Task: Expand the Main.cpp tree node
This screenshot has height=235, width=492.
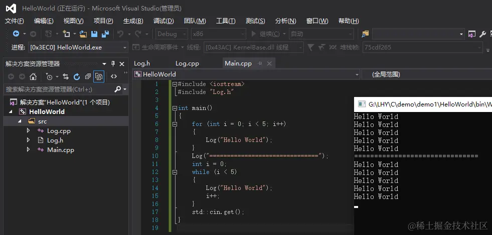Action: click(29, 149)
